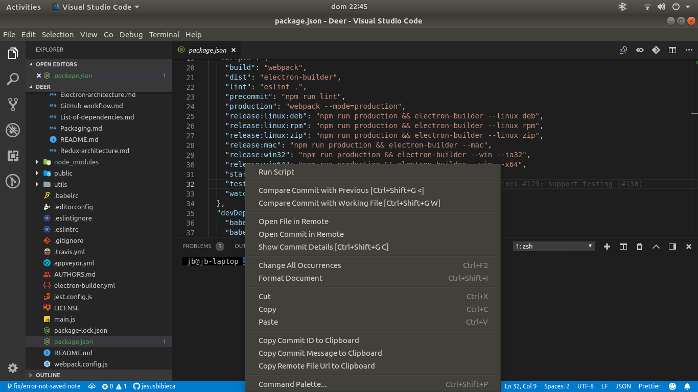Open the Search view in activity bar
This screenshot has height=392, width=698.
(13, 79)
